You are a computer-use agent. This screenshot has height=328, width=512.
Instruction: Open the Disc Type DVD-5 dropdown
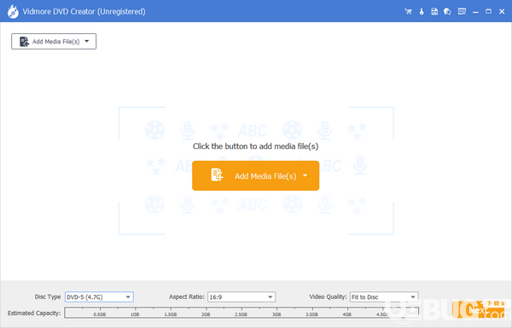(99, 297)
